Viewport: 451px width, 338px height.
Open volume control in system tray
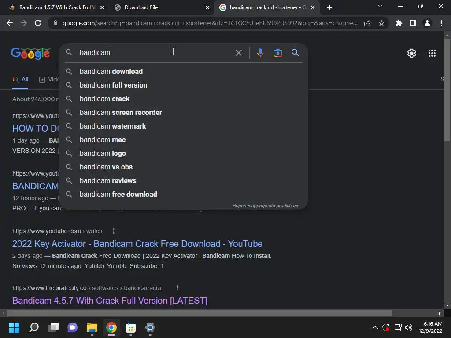click(408, 327)
